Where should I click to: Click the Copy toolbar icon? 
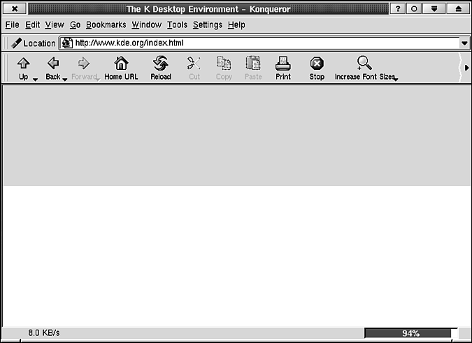click(224, 64)
